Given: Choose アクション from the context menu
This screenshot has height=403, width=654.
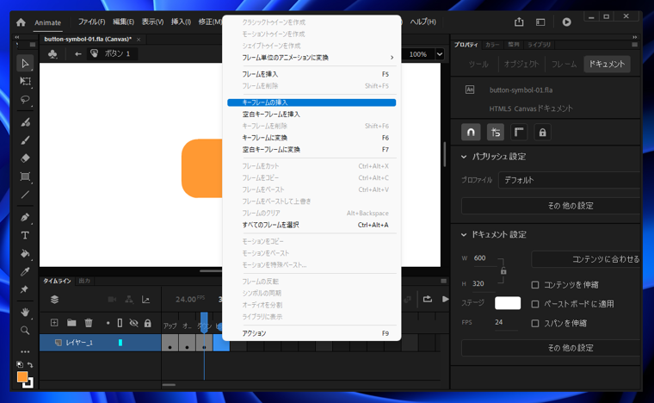Looking at the screenshot, I should pos(312,333).
